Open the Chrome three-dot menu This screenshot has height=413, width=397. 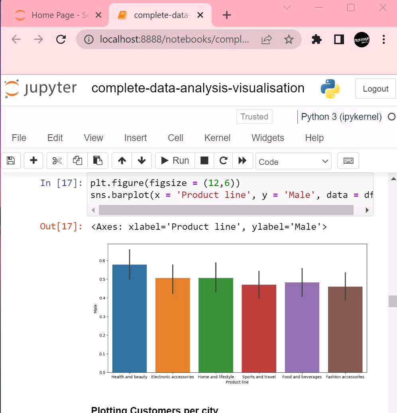point(383,39)
